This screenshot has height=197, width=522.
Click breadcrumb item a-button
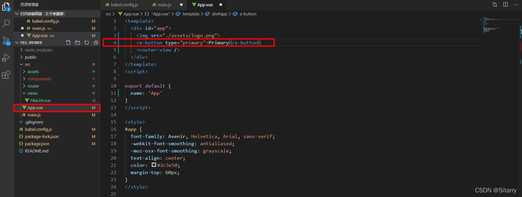245,14
